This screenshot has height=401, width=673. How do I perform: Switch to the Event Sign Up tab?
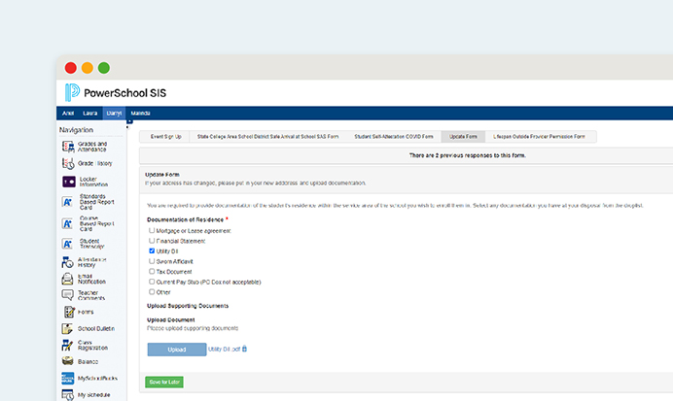[164, 137]
